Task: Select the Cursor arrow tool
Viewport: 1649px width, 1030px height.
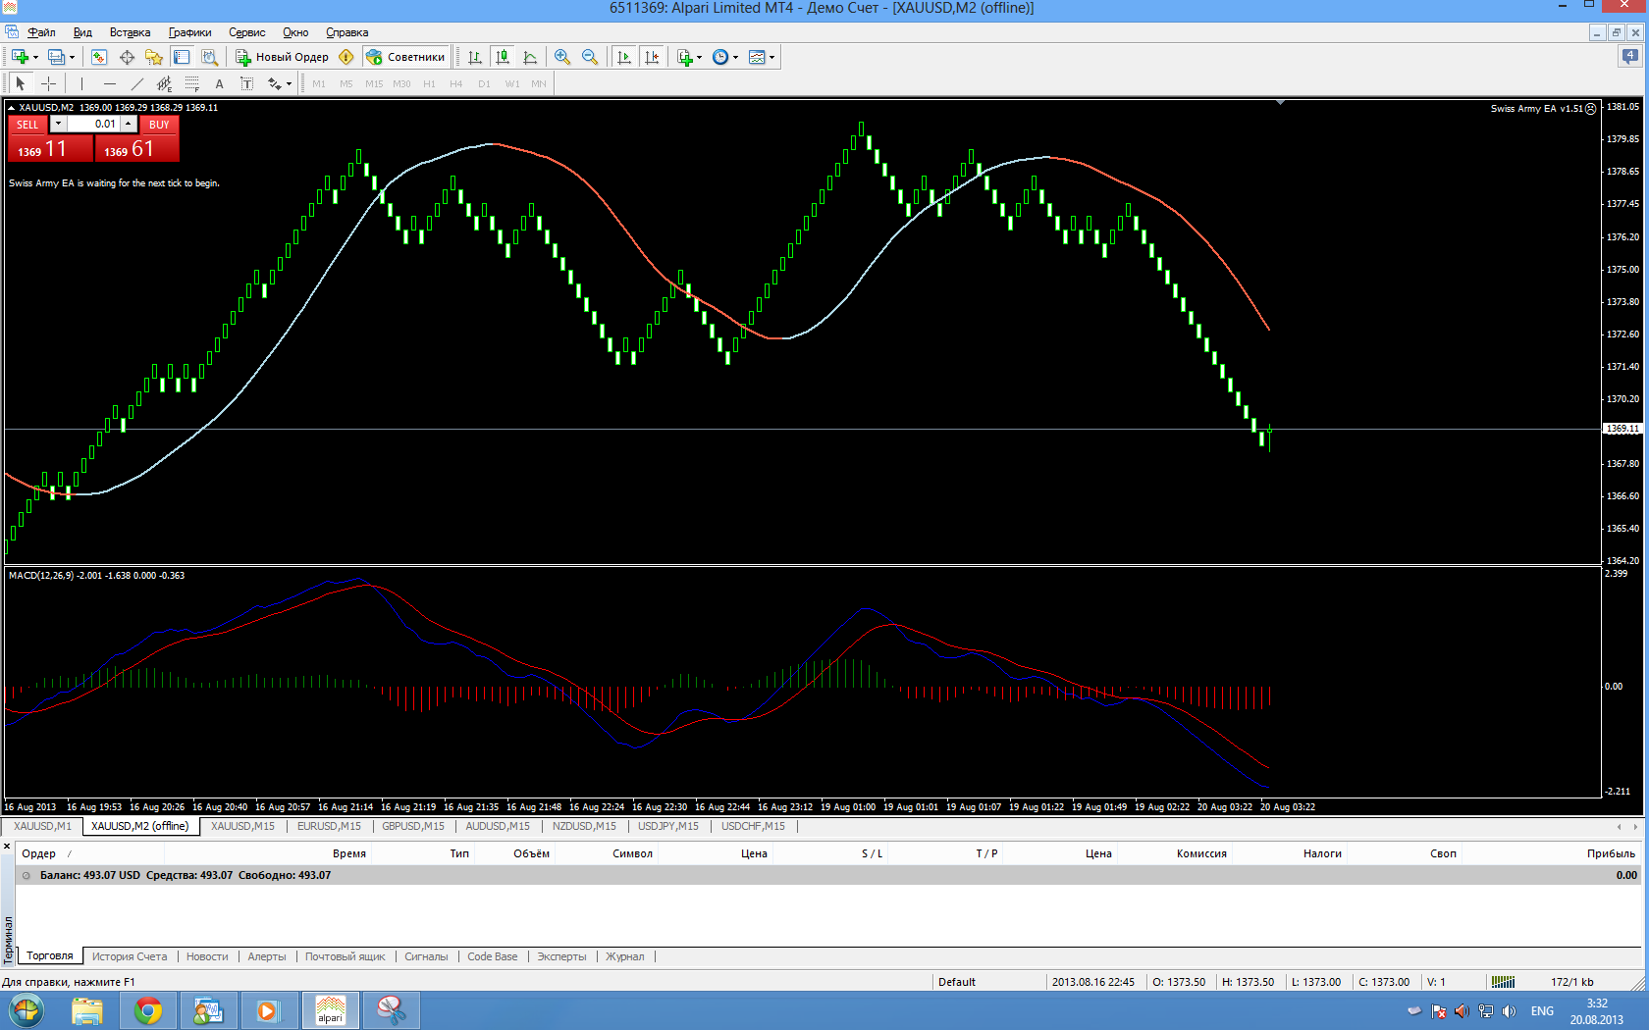Action: click(x=21, y=83)
